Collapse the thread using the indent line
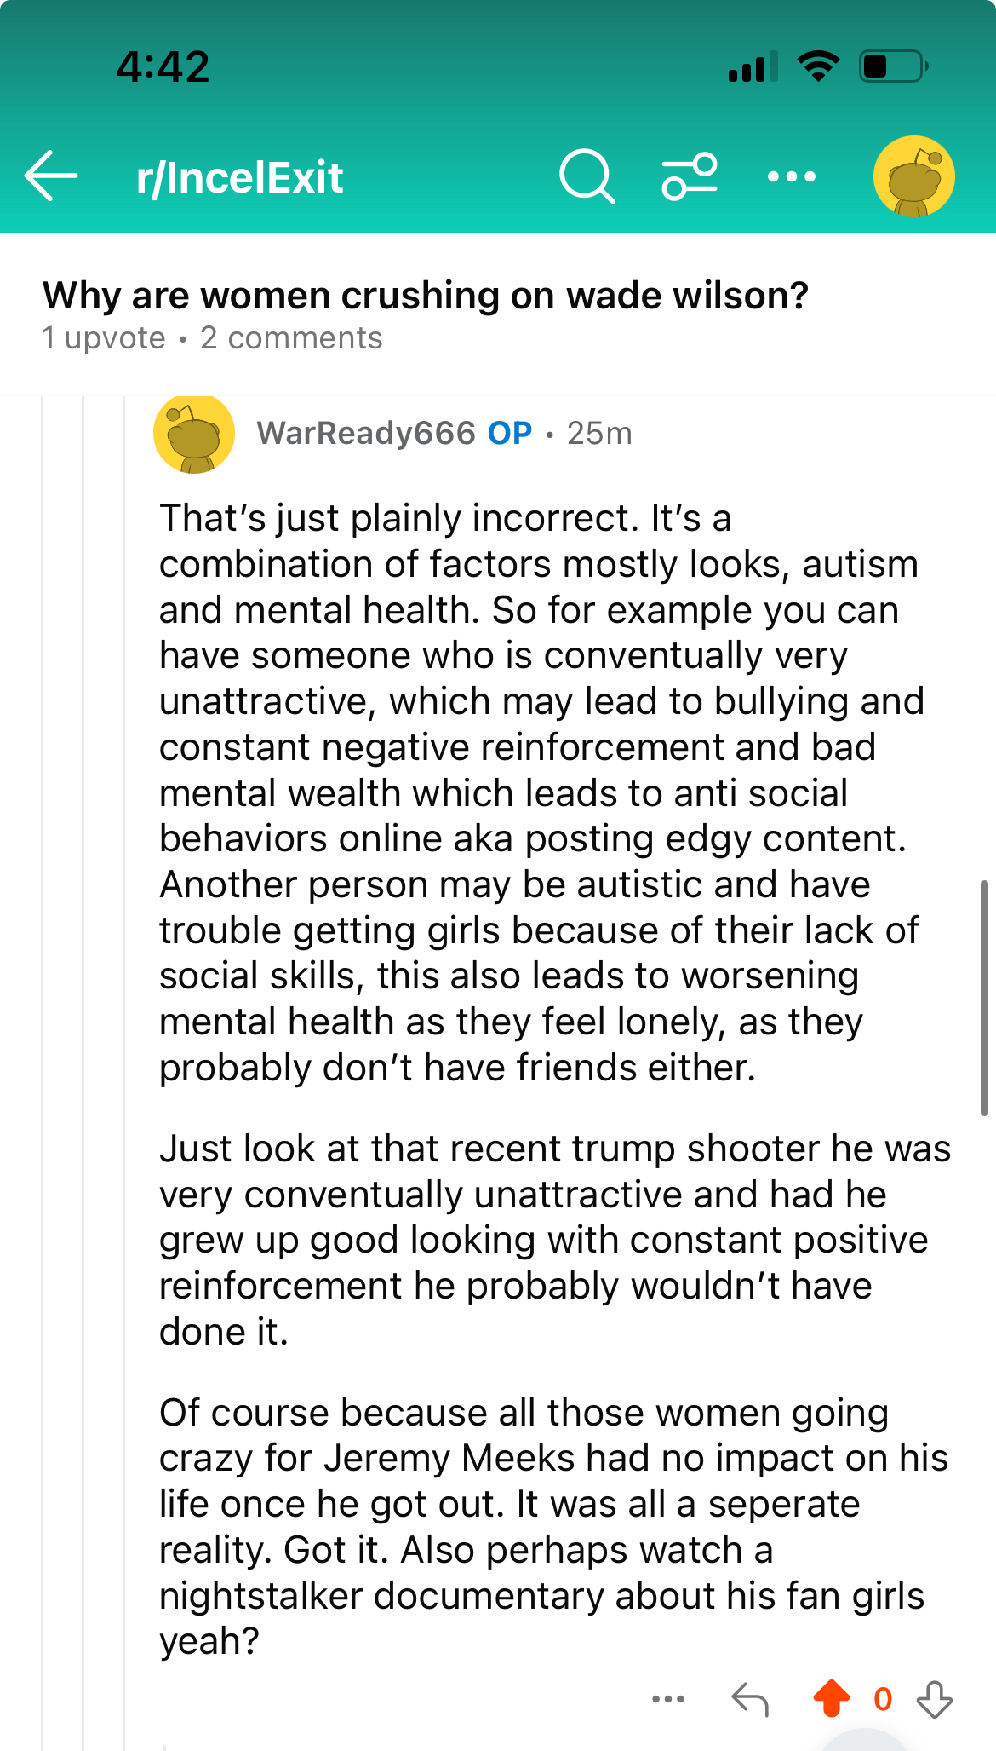Image resolution: width=996 pixels, height=1751 pixels. coord(124,1022)
